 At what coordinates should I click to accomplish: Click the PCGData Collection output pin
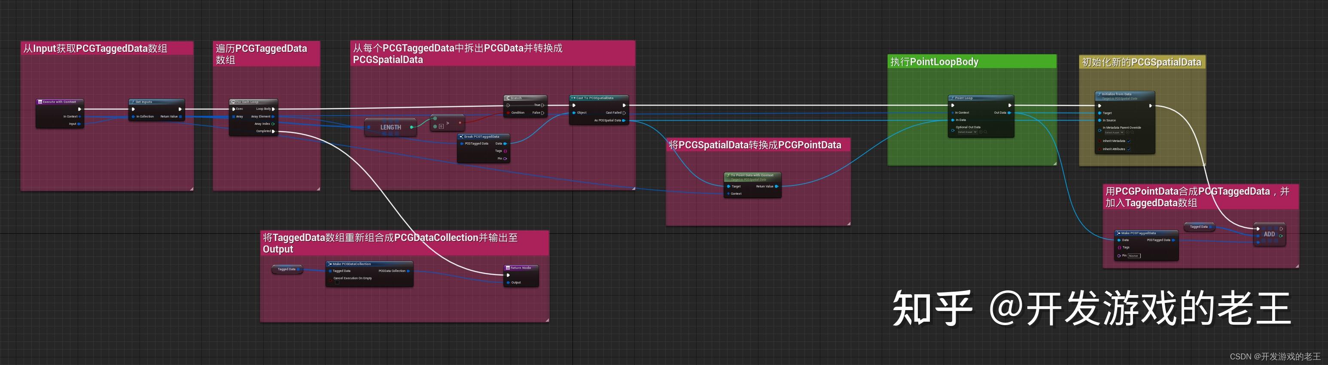pos(408,271)
